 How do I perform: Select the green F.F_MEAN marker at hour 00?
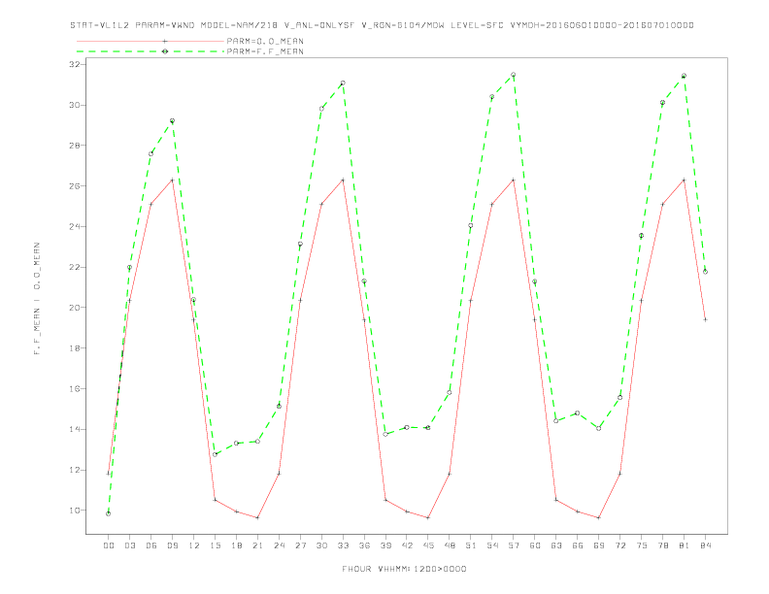click(109, 513)
